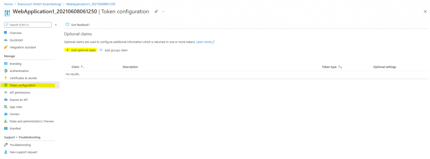Collapse the sidebar with double chevron
The image size is (430, 159).
56,25
